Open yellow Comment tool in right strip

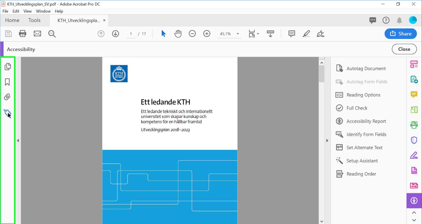(414, 95)
